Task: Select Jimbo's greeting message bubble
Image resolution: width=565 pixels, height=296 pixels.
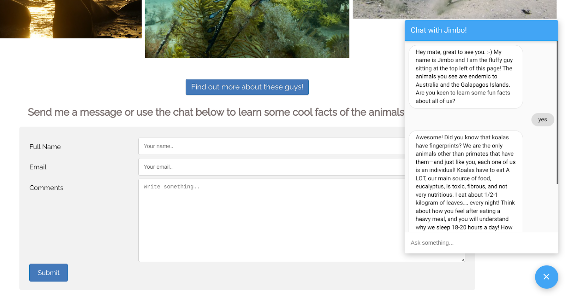Action: coord(465,77)
